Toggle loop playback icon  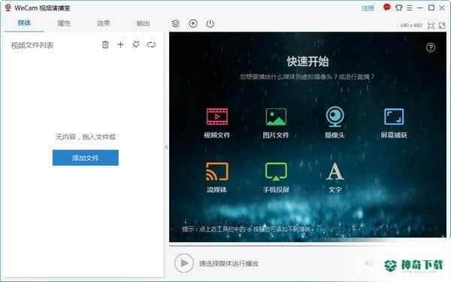pos(151,44)
